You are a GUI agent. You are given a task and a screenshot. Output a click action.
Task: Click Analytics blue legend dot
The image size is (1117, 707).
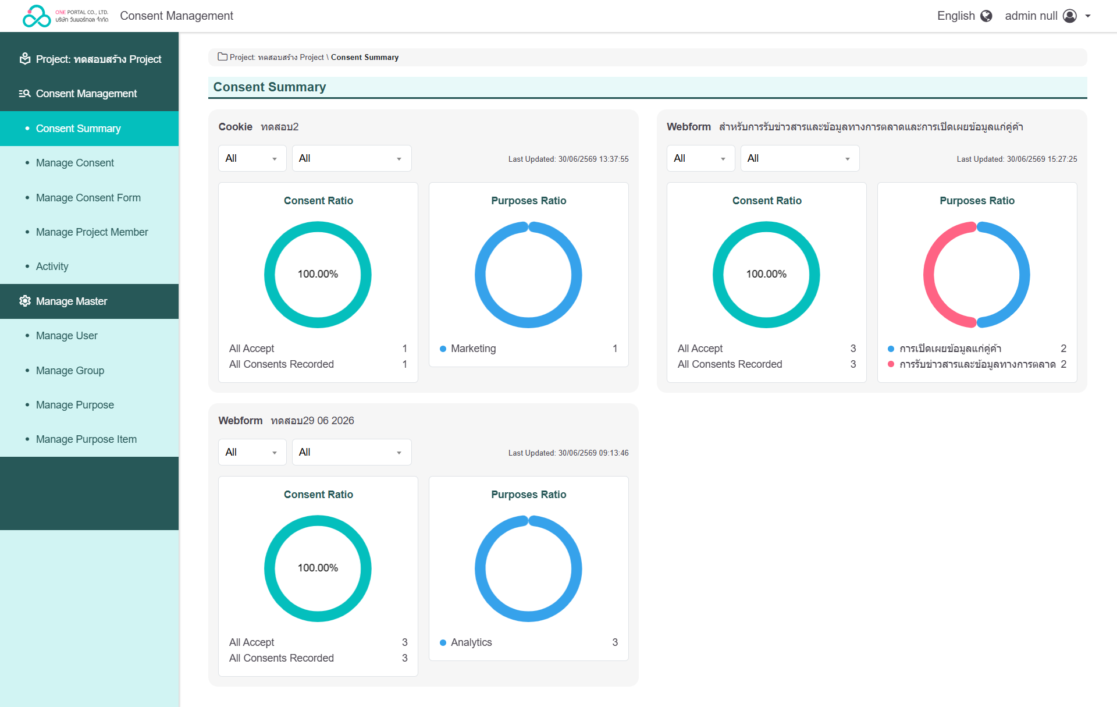443,643
